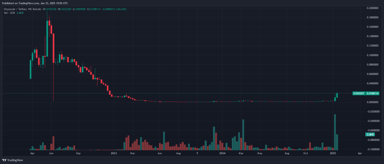This screenshot has width=384, height=164.
Task: Click the -0.0200000 price axis label
Action: [372, 112]
